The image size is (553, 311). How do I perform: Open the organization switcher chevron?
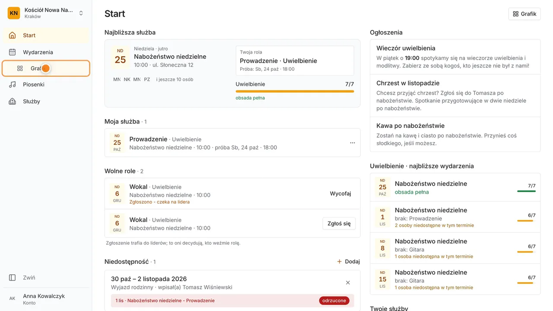[81, 13]
